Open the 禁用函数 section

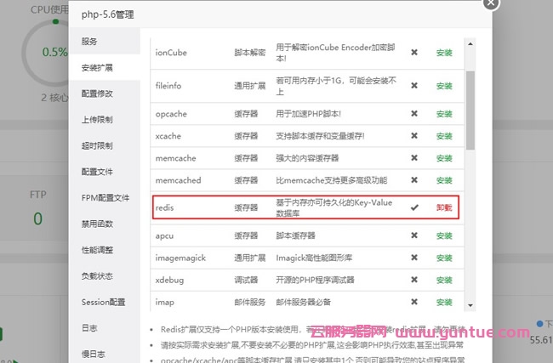point(97,224)
